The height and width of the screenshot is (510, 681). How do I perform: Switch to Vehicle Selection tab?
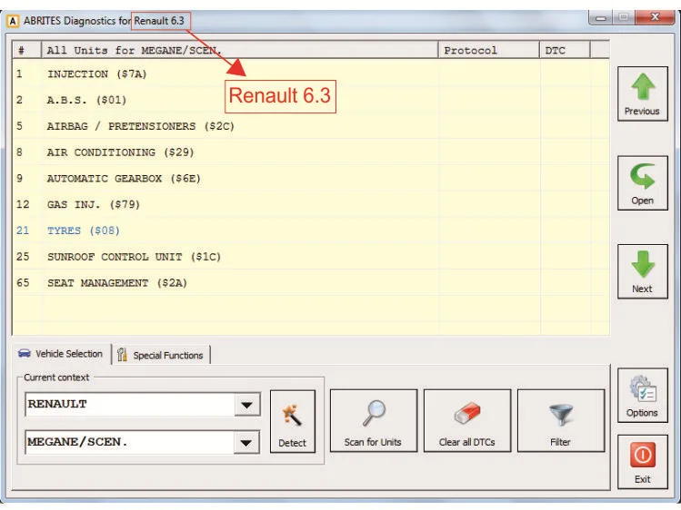point(61,354)
